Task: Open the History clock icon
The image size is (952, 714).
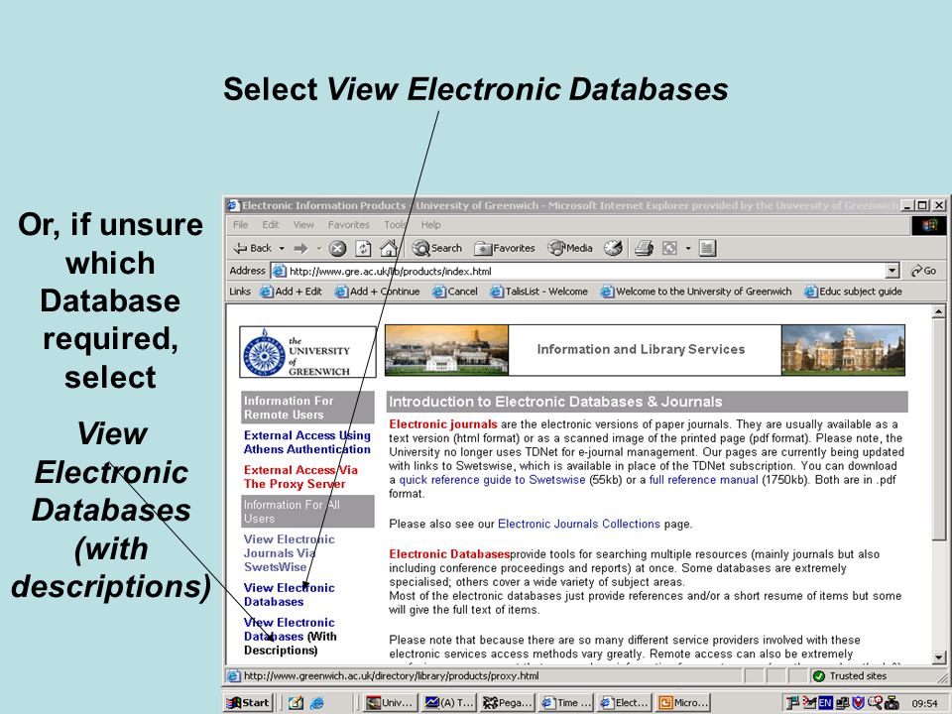Action: 613,248
